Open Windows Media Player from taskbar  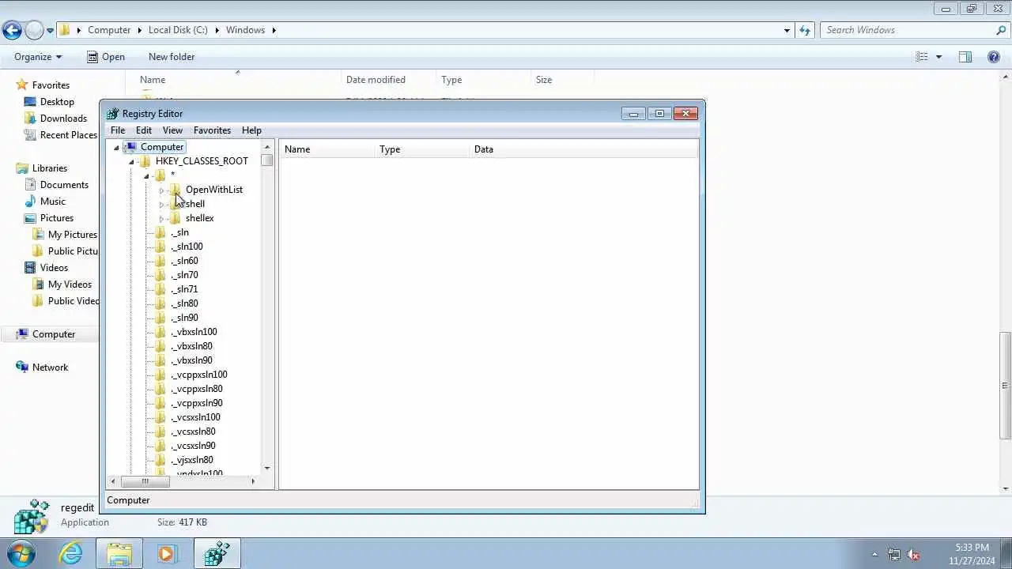pyautogui.click(x=167, y=553)
